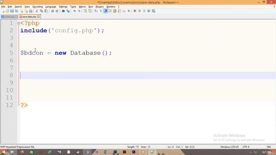Click 'include' keyword on line 2
The image size is (276, 155).
[34, 31]
